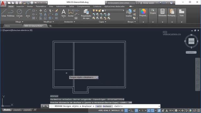This screenshot has height=113, width=201.
Task: Click the Erase (Borrar) pencil icon
Action: pyautogui.click(x=57, y=10)
